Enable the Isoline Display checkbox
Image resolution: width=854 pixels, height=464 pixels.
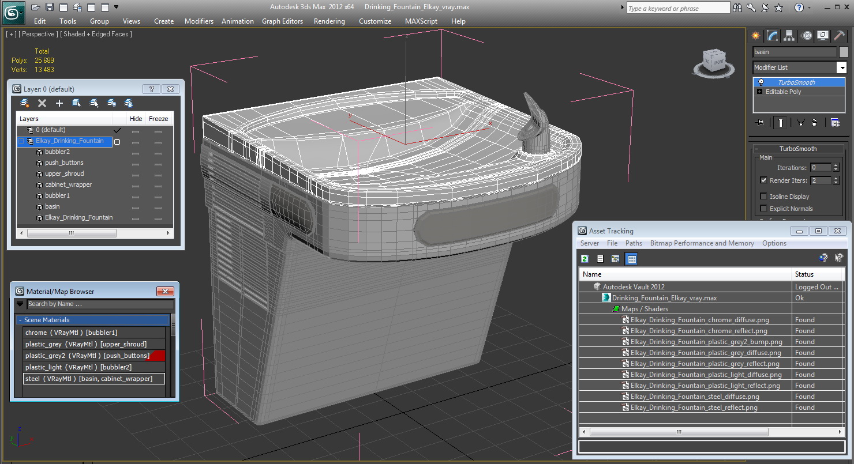[763, 197]
